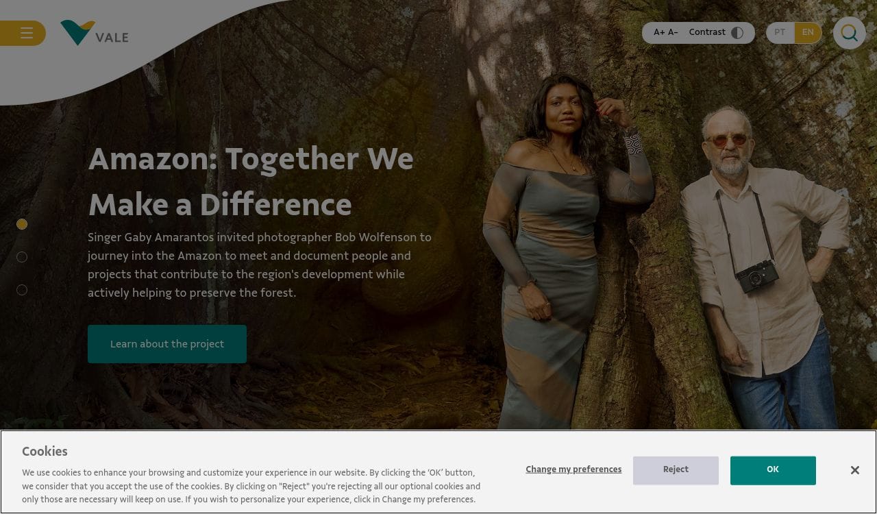Click the Cookies heading in the banner
Image resolution: width=877 pixels, height=514 pixels.
point(45,452)
